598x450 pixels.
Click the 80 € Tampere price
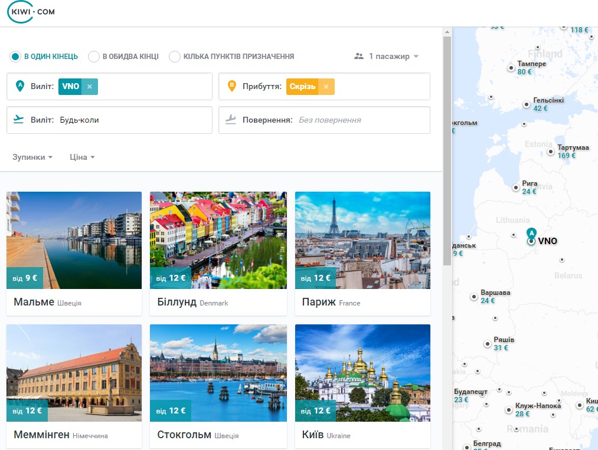(524, 71)
